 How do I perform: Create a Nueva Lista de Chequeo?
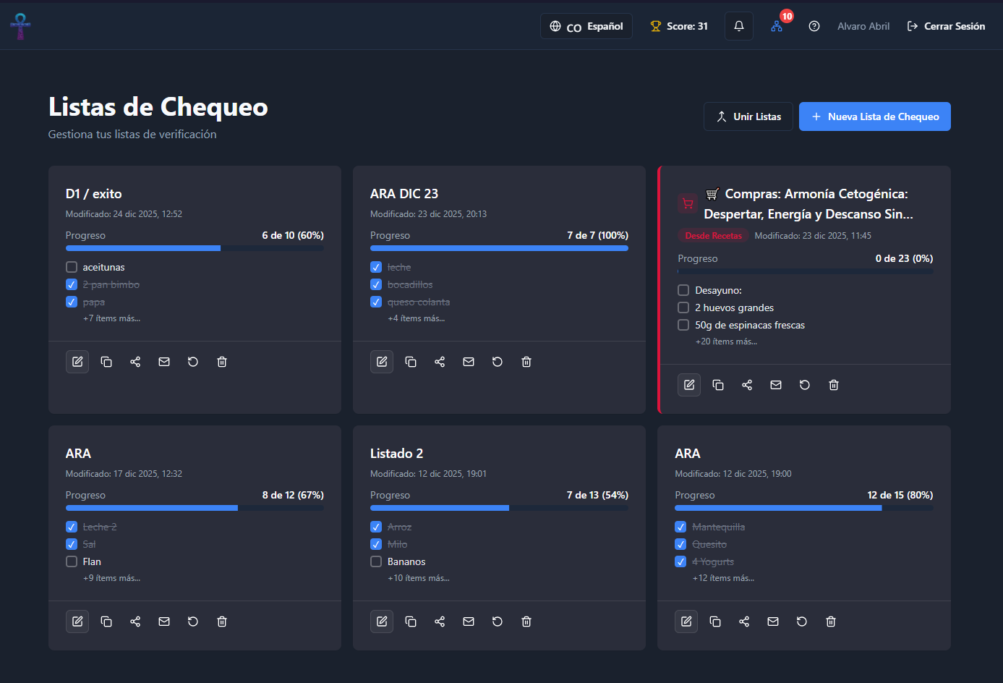(875, 116)
